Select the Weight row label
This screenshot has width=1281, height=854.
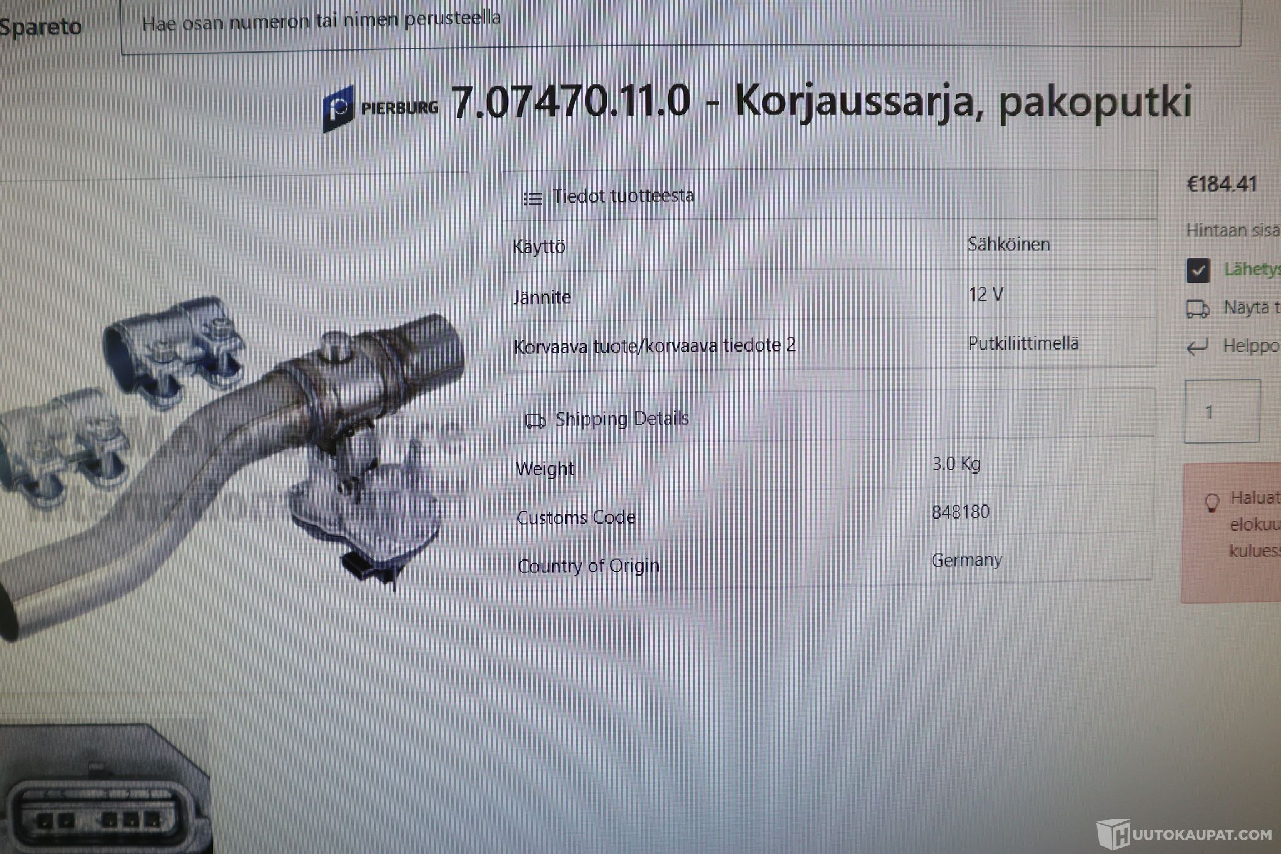coord(545,469)
